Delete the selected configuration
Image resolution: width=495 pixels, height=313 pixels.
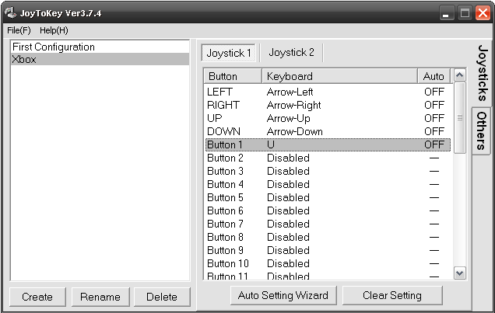point(162,297)
